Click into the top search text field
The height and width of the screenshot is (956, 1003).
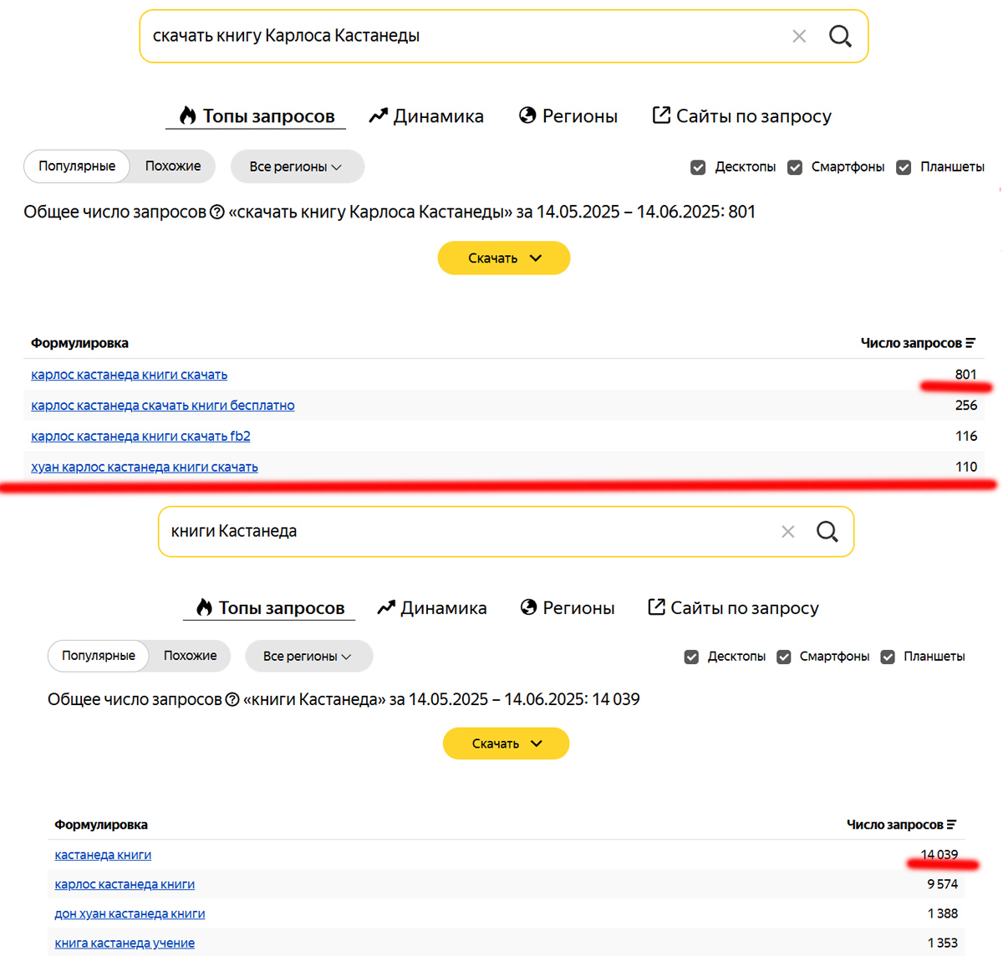coord(460,36)
